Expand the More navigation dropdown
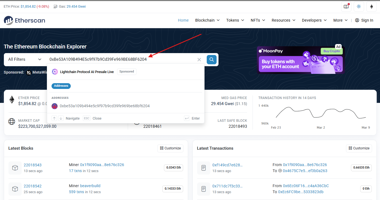Viewport: 380px width, 200px height. click(340, 20)
